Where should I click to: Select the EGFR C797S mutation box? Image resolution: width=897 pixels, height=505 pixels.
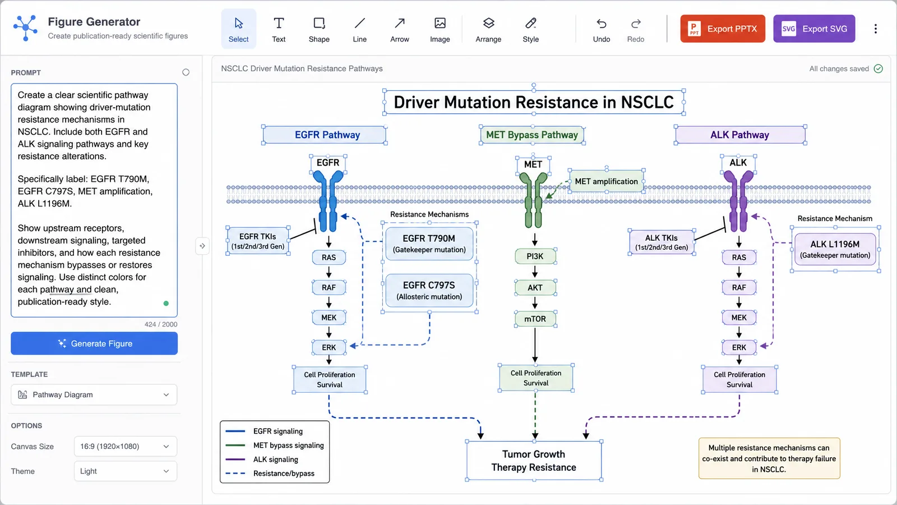point(429,291)
